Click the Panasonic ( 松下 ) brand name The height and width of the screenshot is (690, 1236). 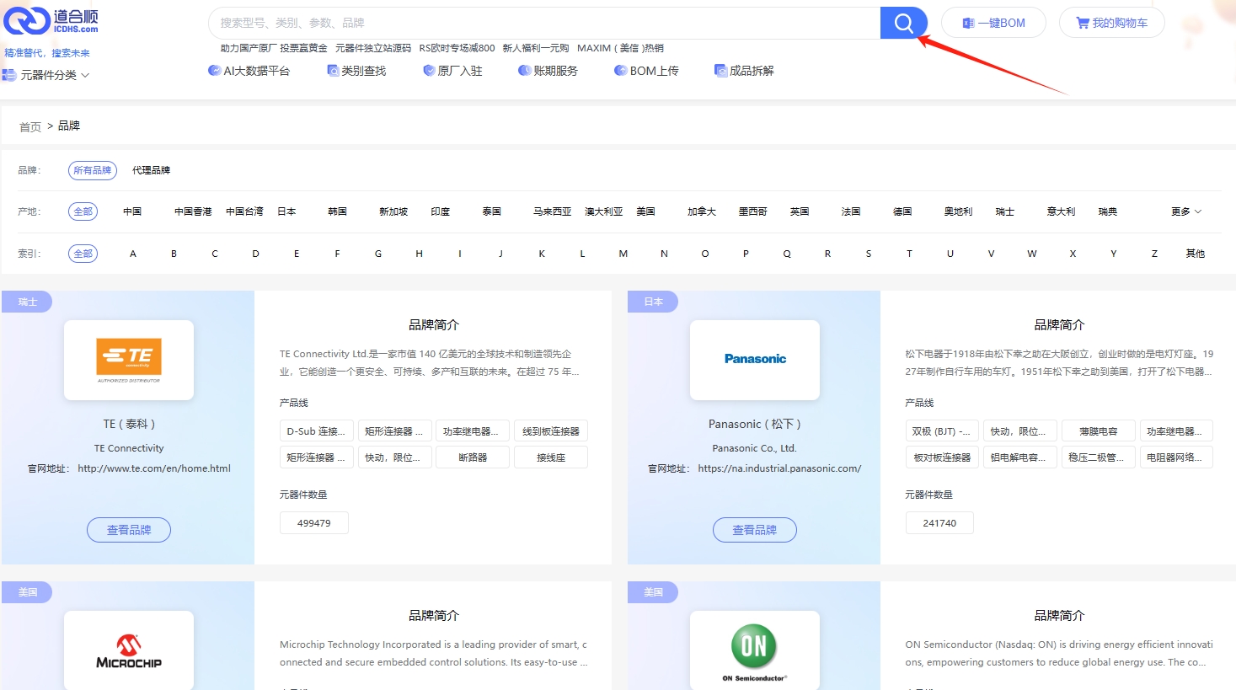pyautogui.click(x=755, y=424)
